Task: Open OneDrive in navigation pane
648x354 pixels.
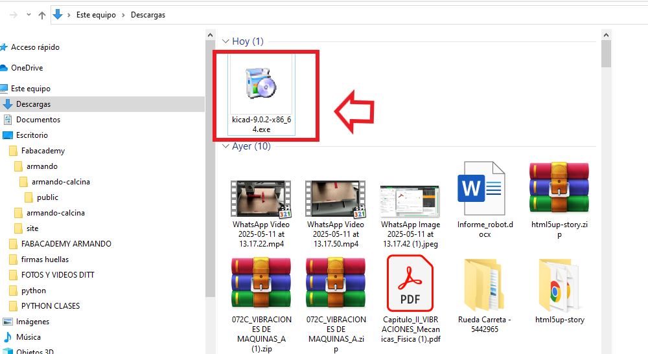Action: tap(27, 68)
